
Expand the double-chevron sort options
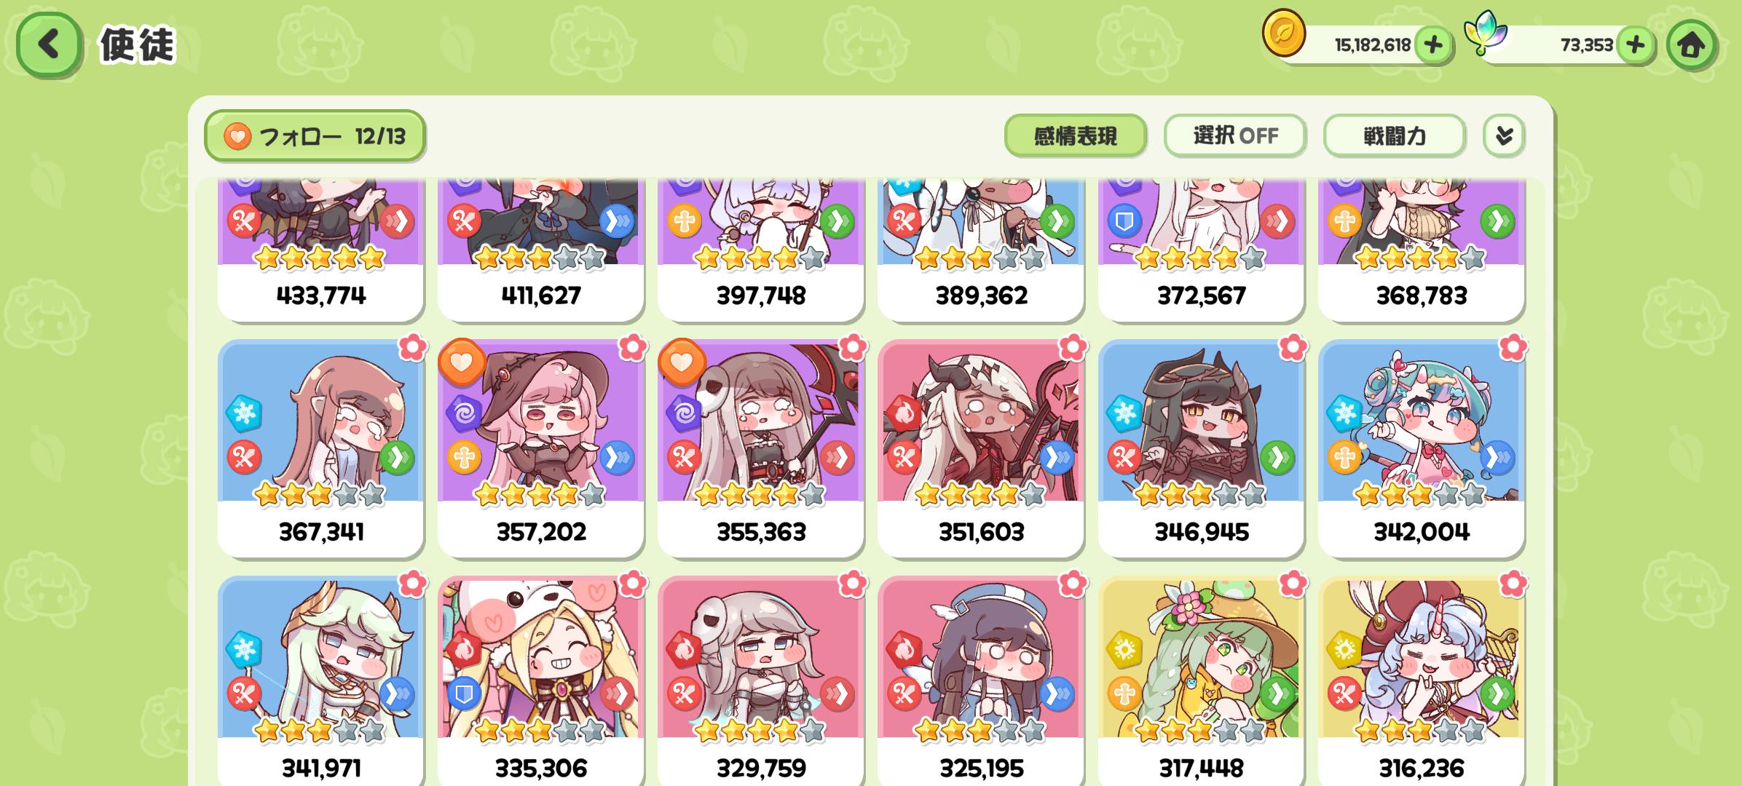1504,135
